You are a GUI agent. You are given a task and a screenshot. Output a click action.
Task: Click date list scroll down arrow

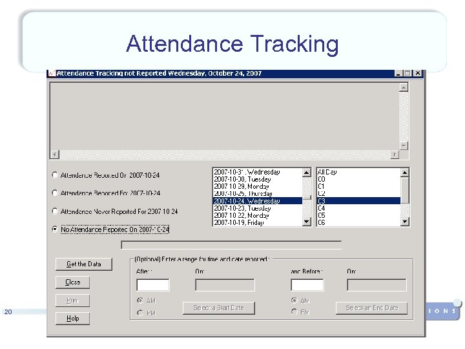pos(307,222)
